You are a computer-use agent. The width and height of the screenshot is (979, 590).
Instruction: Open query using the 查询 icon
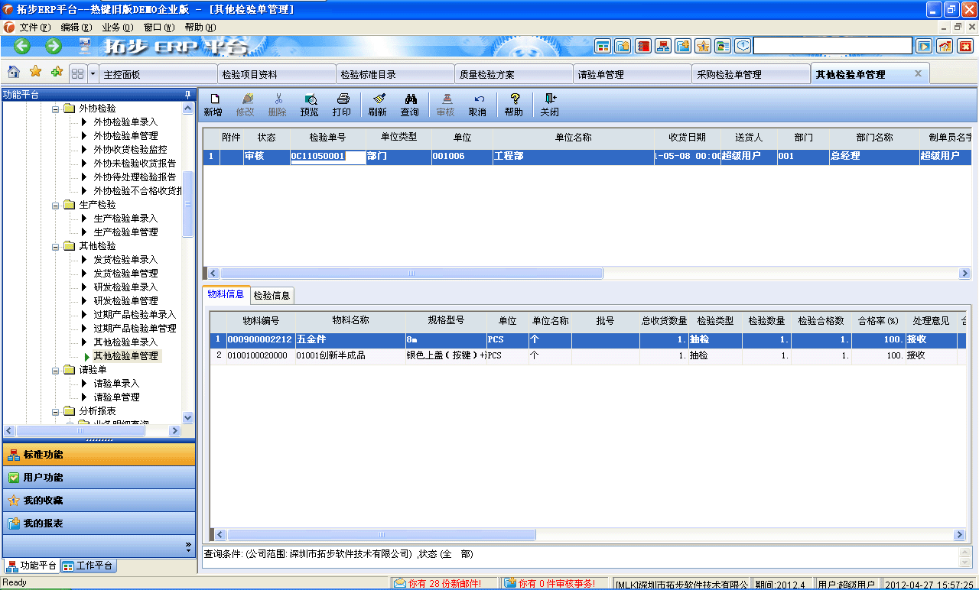(410, 105)
